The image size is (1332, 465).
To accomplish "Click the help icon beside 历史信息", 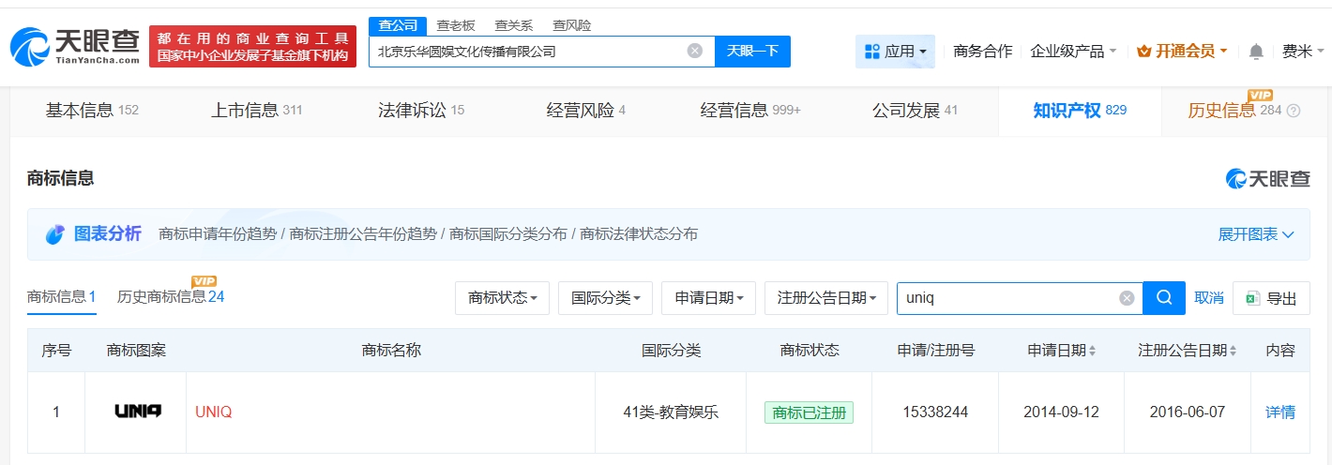I will (1294, 111).
